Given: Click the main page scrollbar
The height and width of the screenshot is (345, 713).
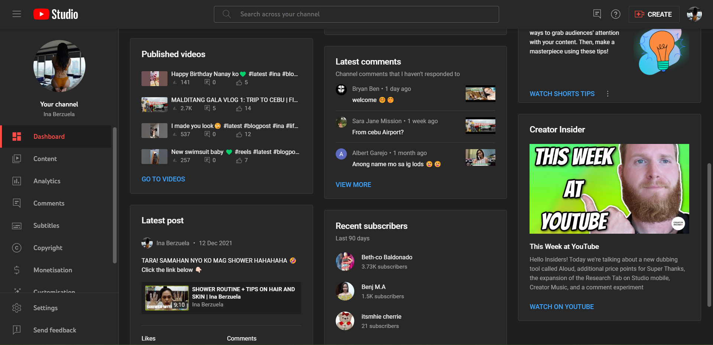Looking at the screenshot, I should click(x=709, y=235).
